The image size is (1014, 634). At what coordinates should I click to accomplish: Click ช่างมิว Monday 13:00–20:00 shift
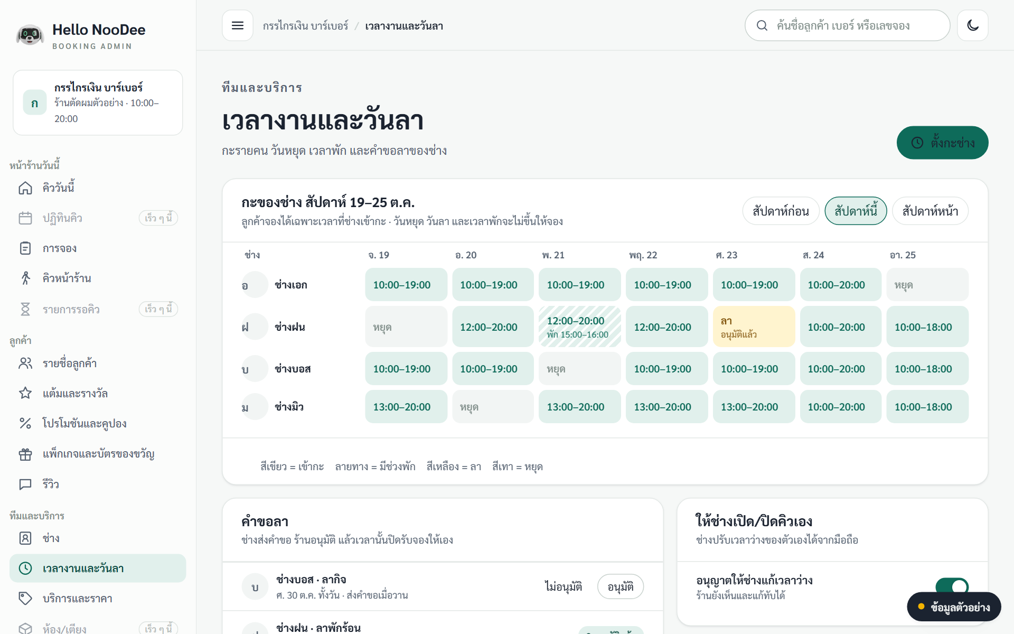pos(406,407)
